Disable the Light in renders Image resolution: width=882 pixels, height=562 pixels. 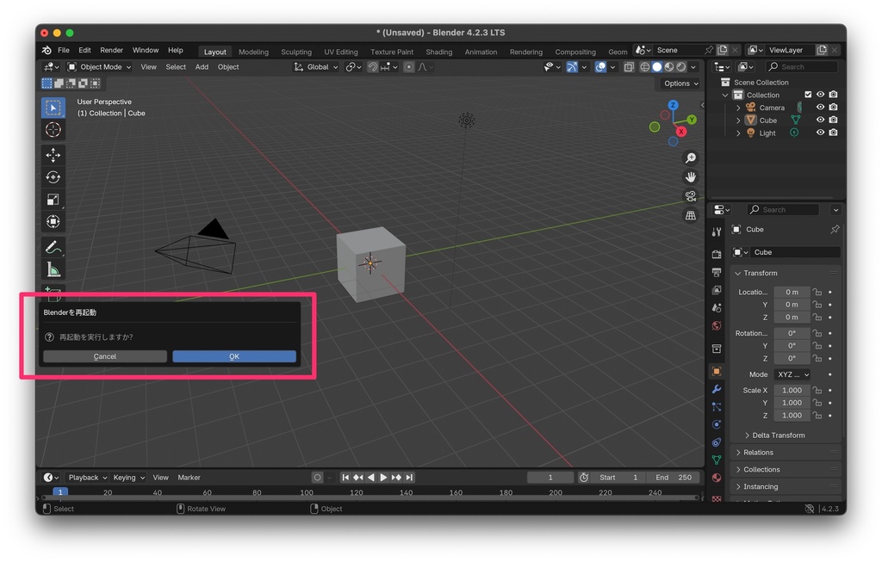pos(833,133)
